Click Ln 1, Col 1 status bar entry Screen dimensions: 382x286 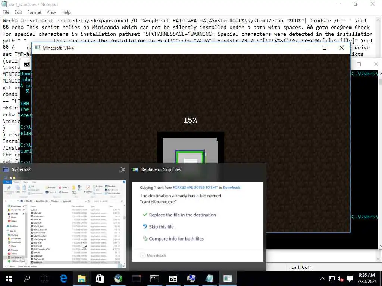pyautogui.click(x=301, y=267)
